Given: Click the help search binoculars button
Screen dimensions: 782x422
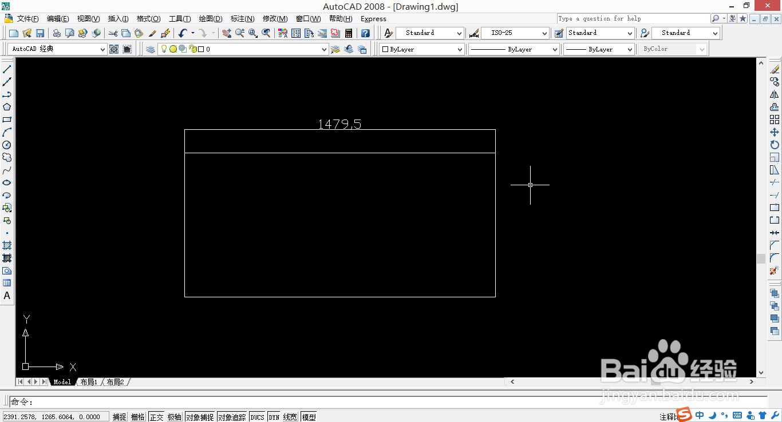Looking at the screenshot, I should (x=716, y=18).
